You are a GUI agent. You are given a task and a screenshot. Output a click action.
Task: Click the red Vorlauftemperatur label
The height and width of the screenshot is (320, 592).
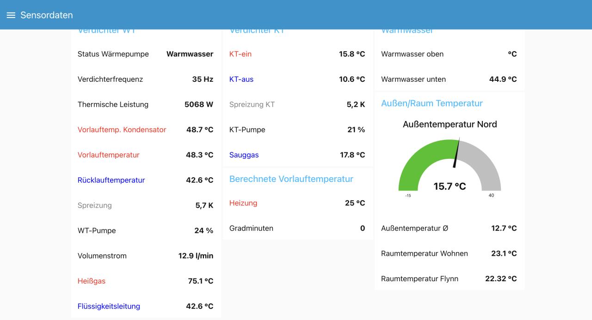point(108,155)
